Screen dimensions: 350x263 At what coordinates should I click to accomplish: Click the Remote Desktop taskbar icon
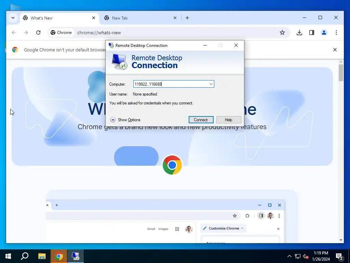[x=76, y=256]
